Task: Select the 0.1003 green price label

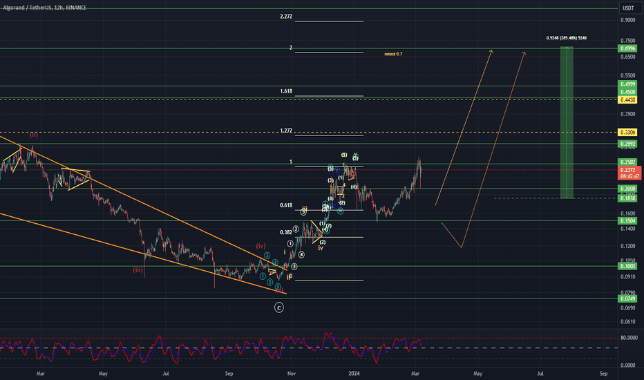Action: (x=627, y=266)
